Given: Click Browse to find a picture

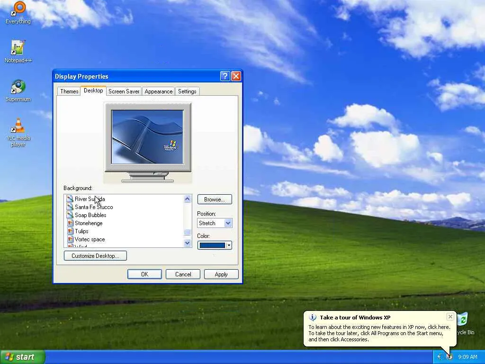Looking at the screenshot, I should point(215,200).
